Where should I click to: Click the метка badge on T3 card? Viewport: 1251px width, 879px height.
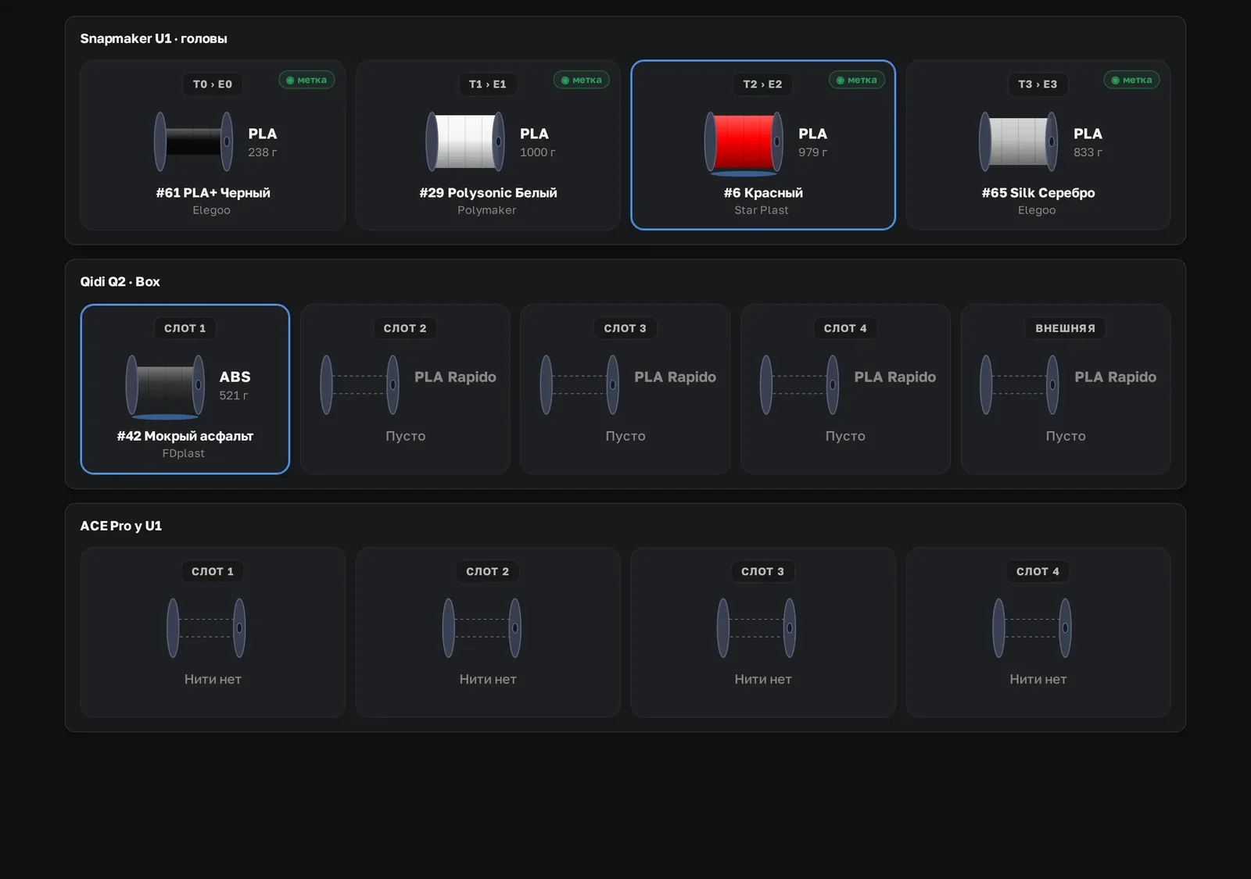(1132, 80)
